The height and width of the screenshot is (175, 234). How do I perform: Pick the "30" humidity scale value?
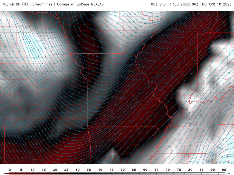click(x=78, y=170)
